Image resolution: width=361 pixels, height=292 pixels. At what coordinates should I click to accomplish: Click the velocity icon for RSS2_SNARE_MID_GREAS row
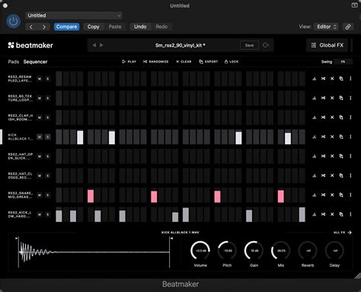pyautogui.click(x=315, y=195)
